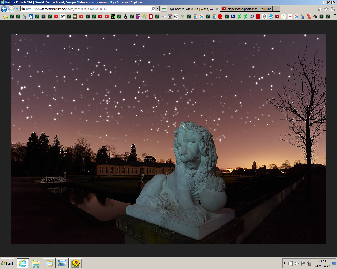Open the mail envelope folder taskbar app
337x269 pixels.
pyautogui.click(x=49, y=263)
